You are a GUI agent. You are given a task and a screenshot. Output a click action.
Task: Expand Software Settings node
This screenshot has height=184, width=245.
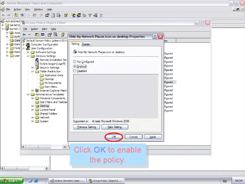tap(28, 52)
